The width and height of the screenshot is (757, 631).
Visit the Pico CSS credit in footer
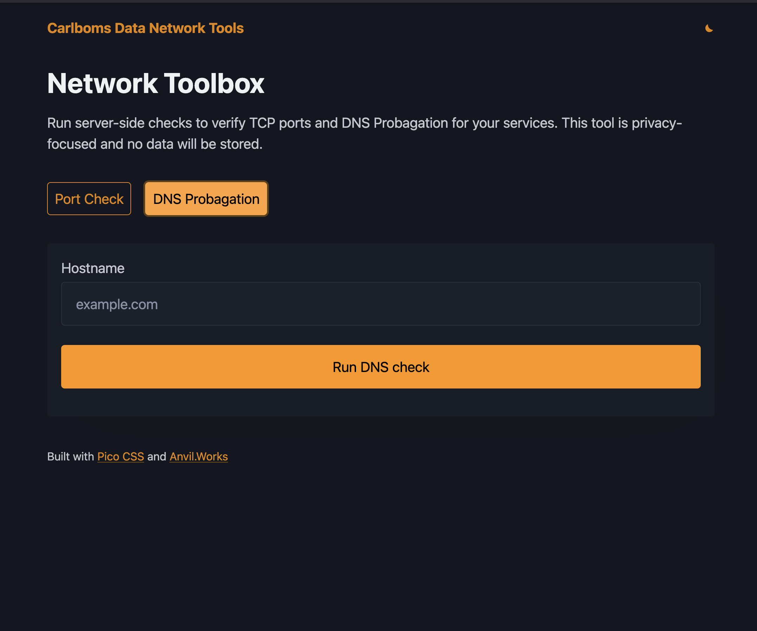click(121, 457)
